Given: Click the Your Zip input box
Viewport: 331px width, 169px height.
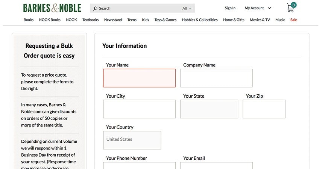Looking at the screenshot, I should 264,109.
